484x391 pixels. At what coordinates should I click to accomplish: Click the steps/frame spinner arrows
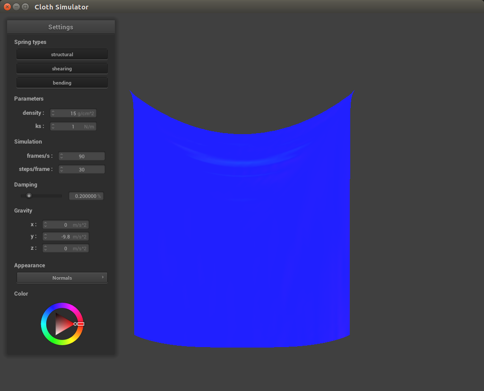tap(62, 169)
